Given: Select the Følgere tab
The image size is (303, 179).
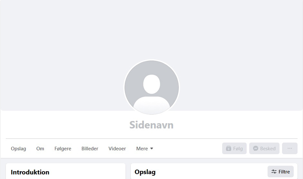Looking at the screenshot, I should click(x=63, y=148).
